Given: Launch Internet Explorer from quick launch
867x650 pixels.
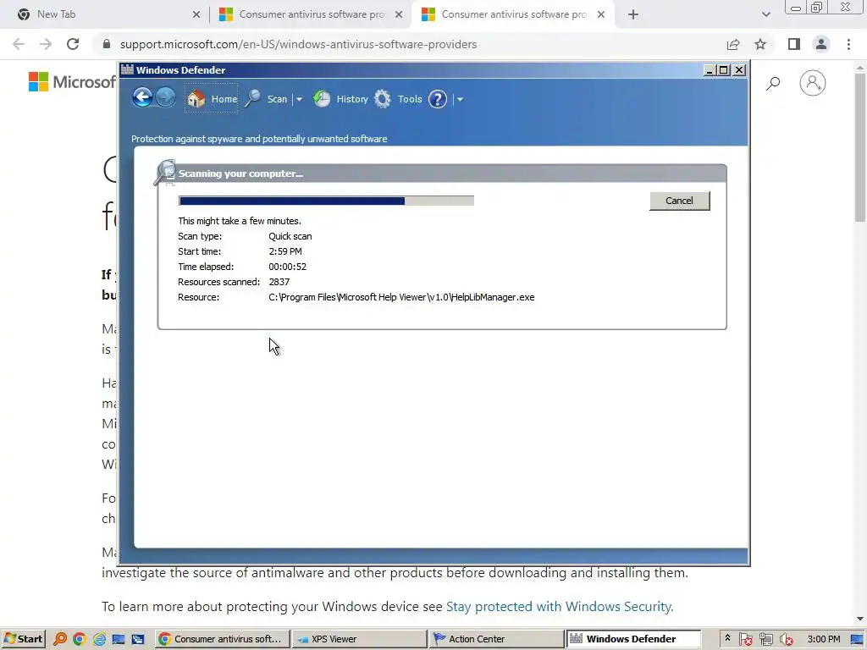Looking at the screenshot, I should 99,639.
